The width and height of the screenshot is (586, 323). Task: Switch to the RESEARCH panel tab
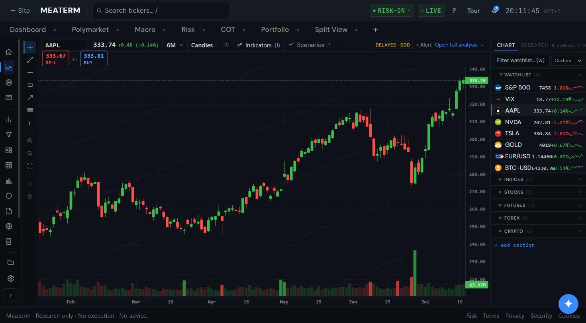point(535,45)
